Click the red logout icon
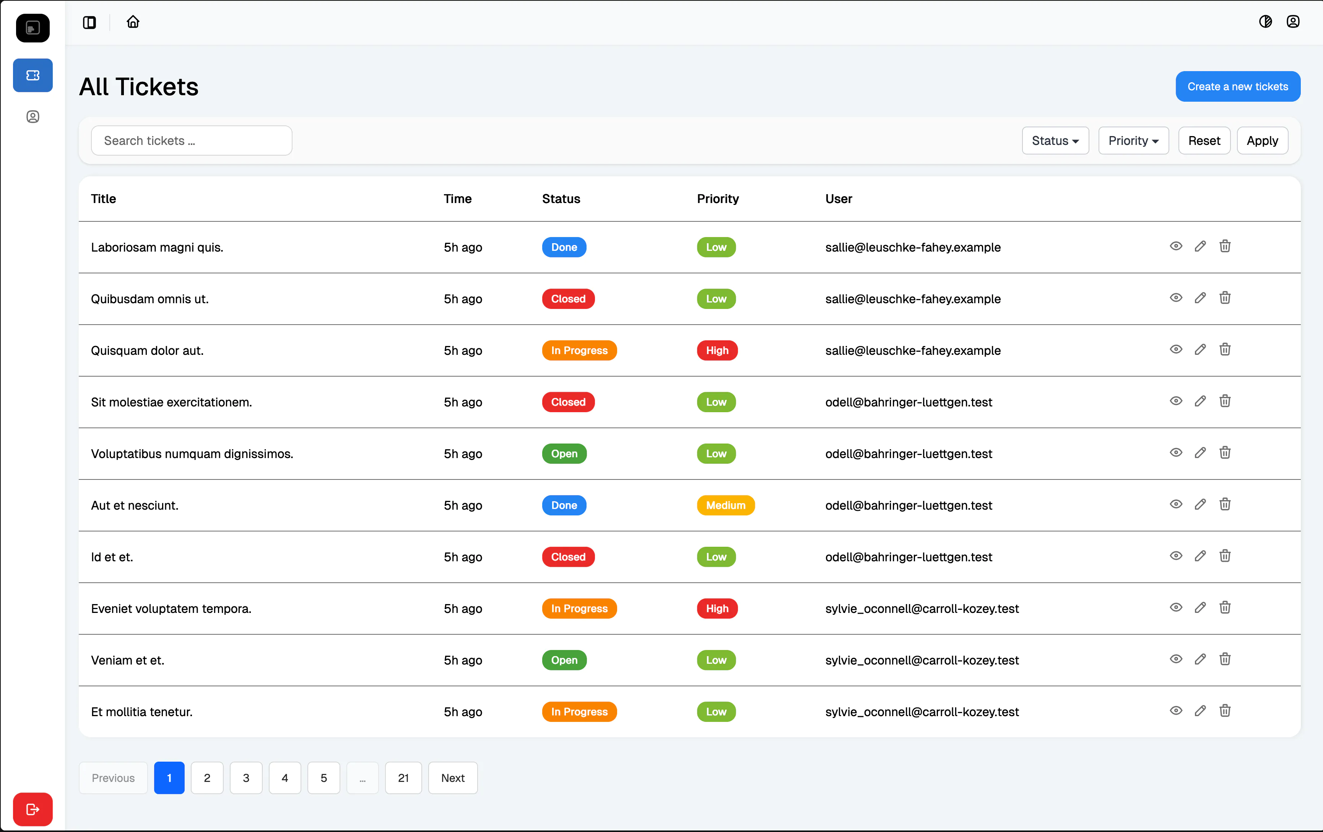This screenshot has height=832, width=1323. 33,809
